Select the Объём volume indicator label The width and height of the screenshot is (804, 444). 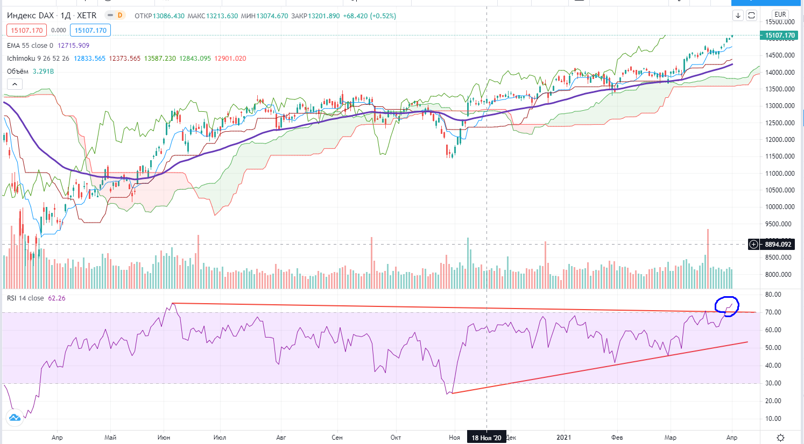tap(18, 71)
